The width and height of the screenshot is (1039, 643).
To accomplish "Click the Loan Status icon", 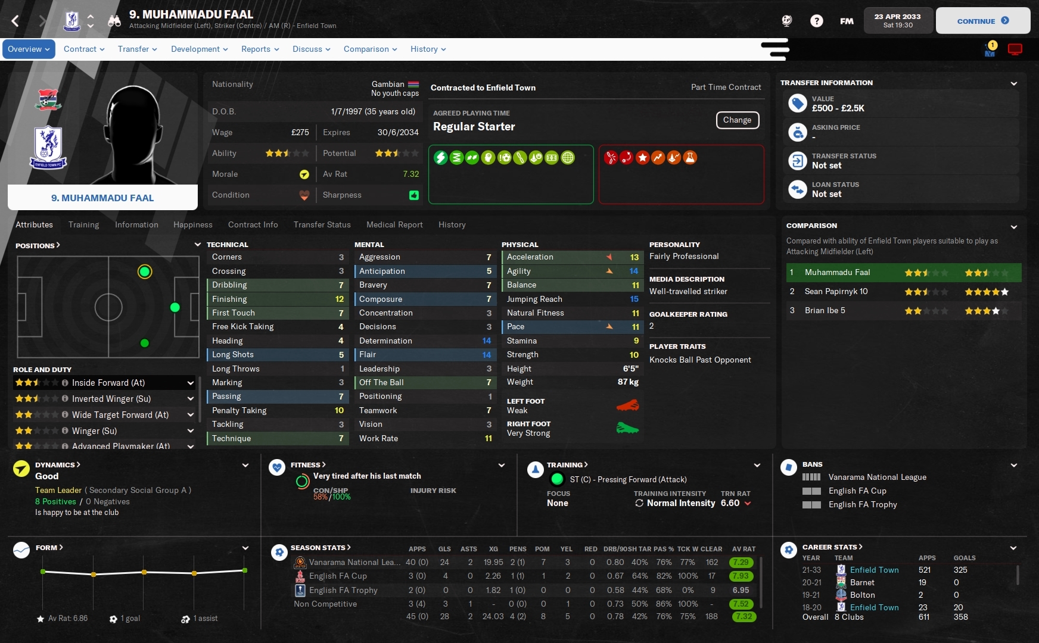I will click(798, 189).
